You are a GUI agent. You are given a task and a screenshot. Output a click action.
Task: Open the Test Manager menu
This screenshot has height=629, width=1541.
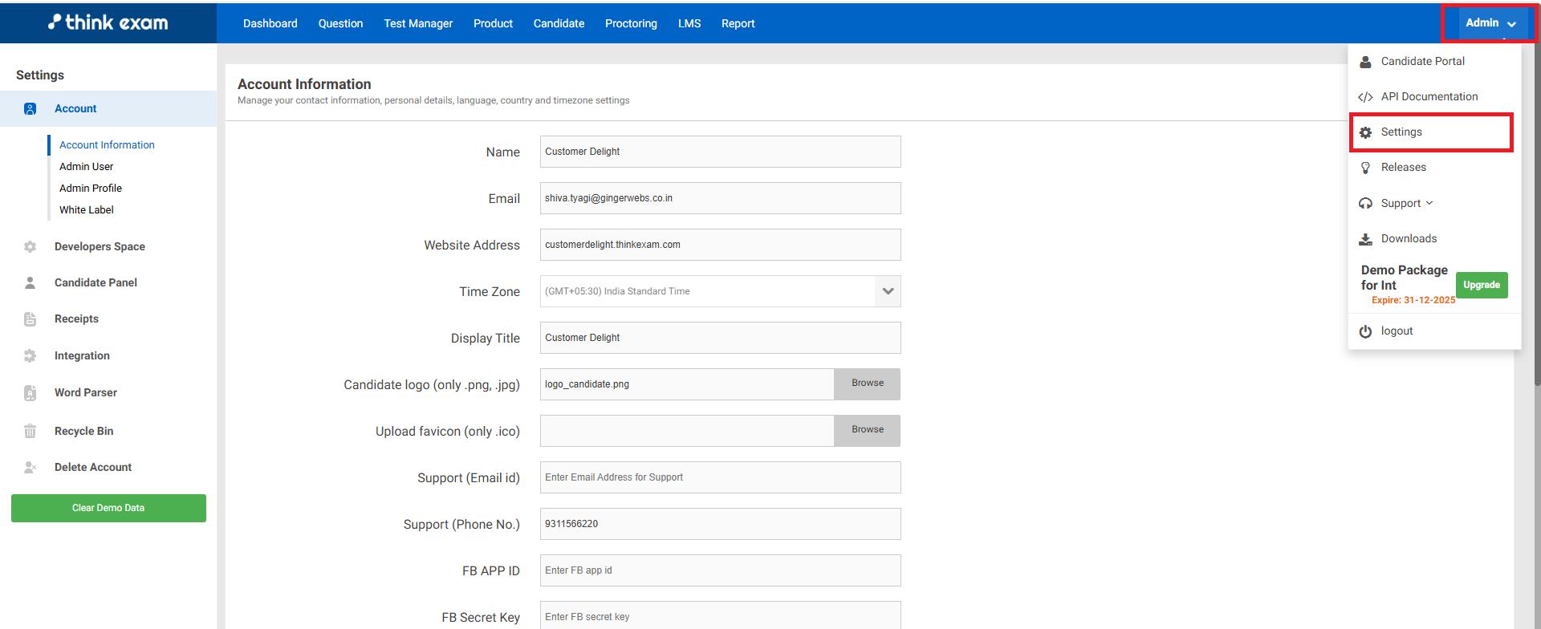[418, 23]
